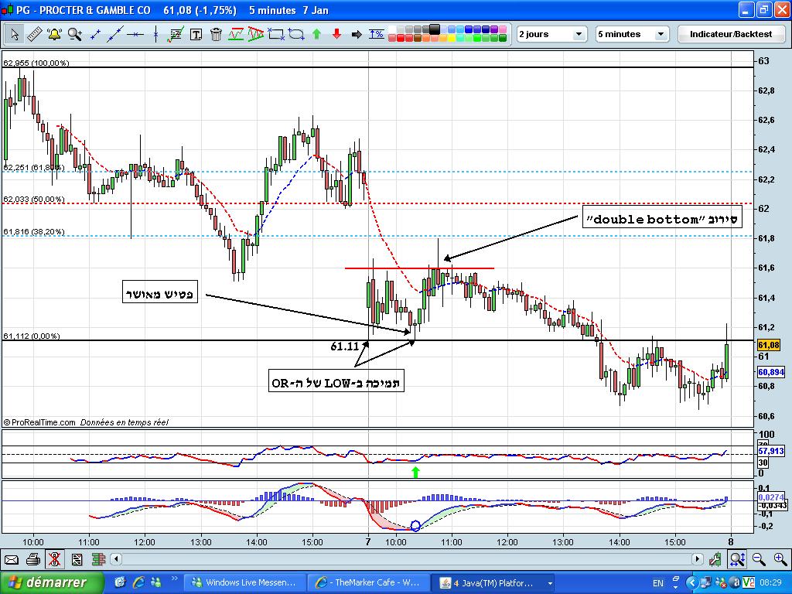
Task: Click the trash can delete icon
Action: [x=216, y=34]
